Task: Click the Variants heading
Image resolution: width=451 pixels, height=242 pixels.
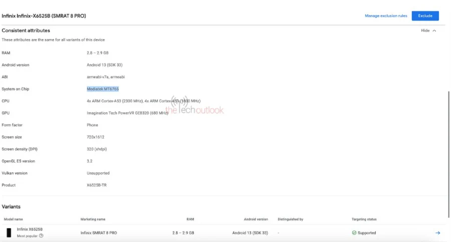Action: [11, 206]
